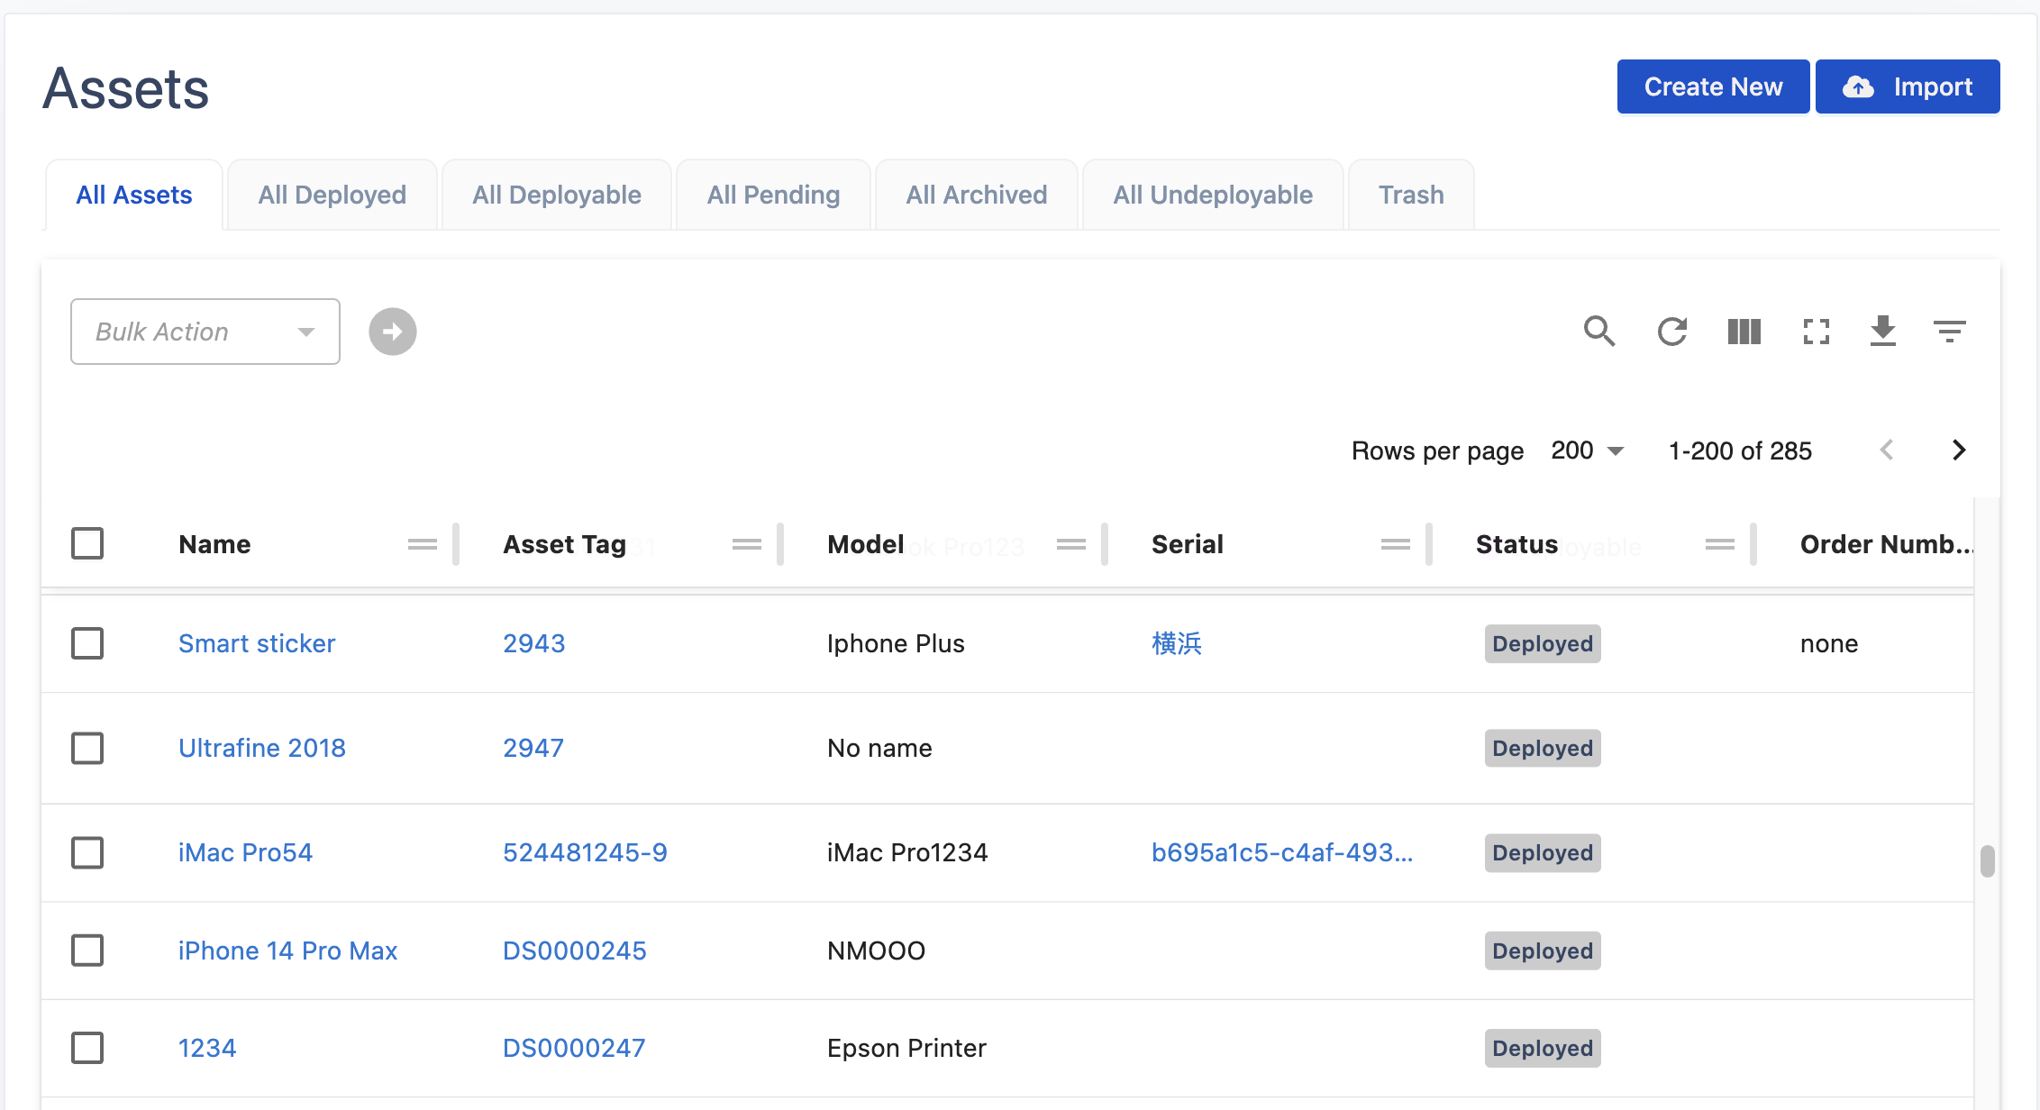Screen dimensions: 2040x1110
Task: Open the table filter icon
Action: click(x=1950, y=332)
